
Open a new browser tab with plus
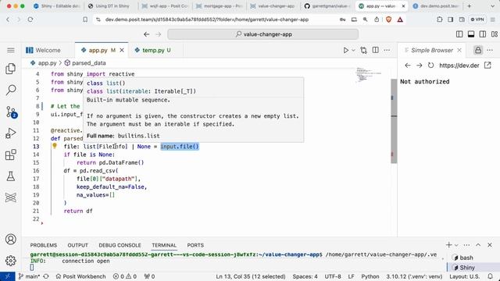click(469, 6)
